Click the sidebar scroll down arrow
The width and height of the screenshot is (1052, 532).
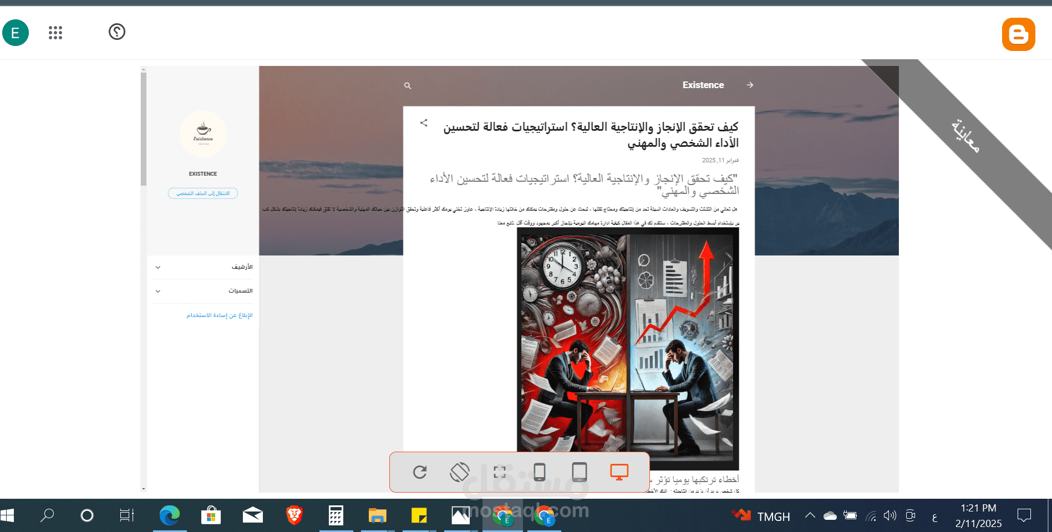coord(144,489)
